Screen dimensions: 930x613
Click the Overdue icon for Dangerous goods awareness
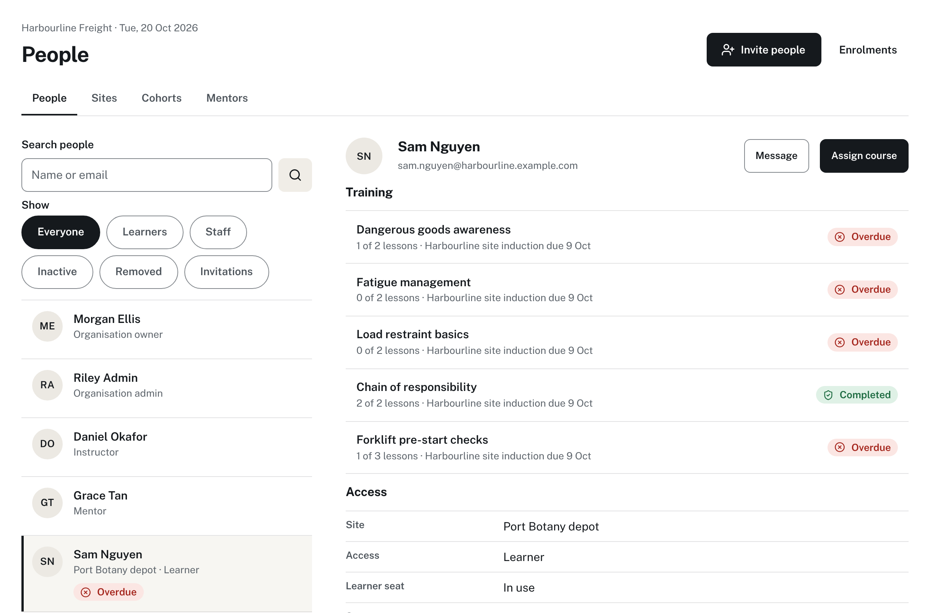click(839, 237)
